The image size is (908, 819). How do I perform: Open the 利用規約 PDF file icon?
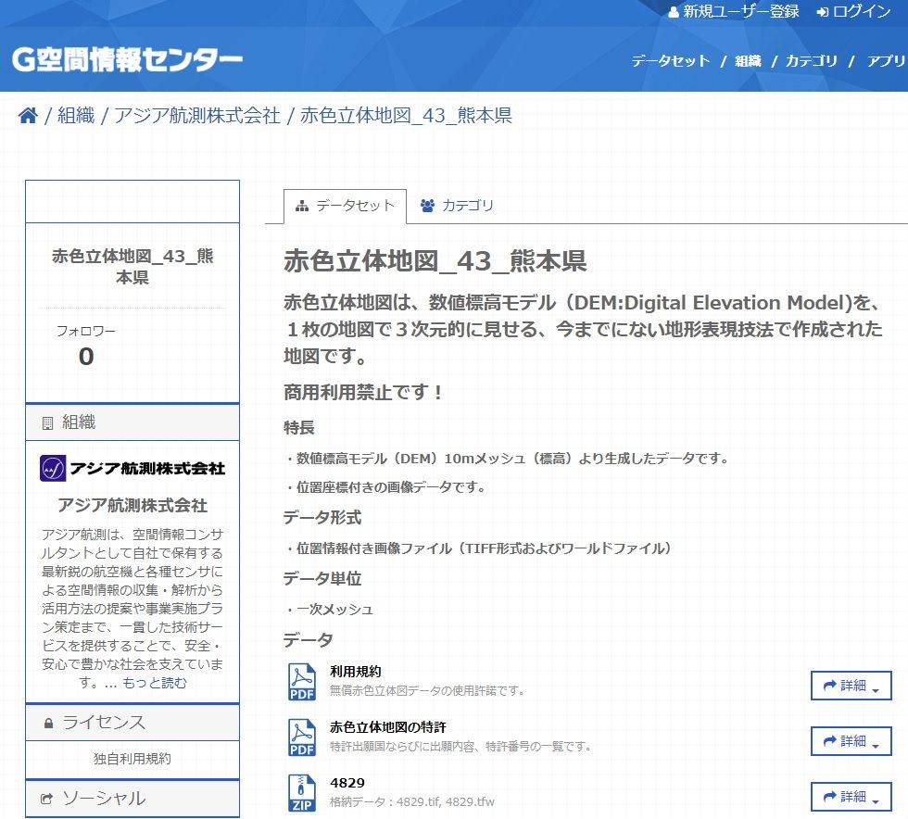pyautogui.click(x=302, y=683)
